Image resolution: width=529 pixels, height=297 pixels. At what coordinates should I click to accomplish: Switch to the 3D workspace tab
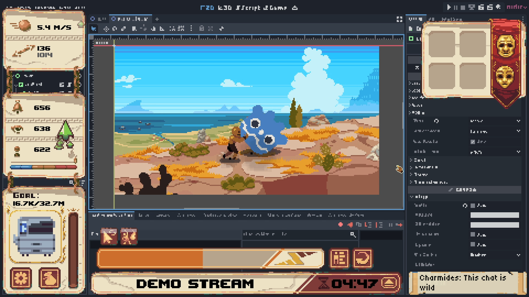[x=225, y=8]
